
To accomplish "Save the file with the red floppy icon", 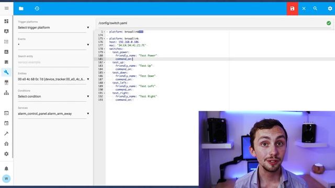I will [x=292, y=8].
